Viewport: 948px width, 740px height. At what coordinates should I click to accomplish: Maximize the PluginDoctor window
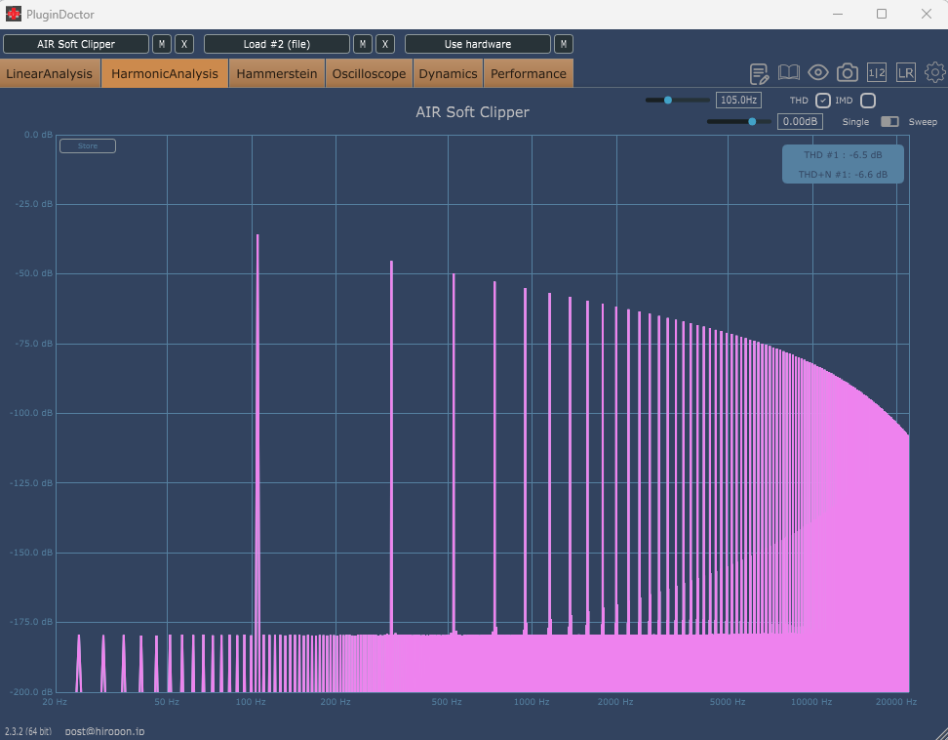coord(882,14)
